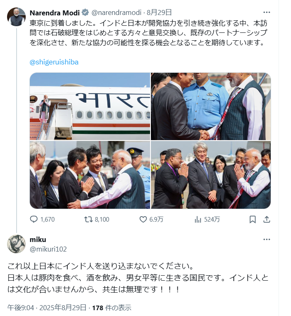This screenshot has width=291, height=316.
Task: Open Narendra Modi's profile avatar
Action: click(16, 17)
